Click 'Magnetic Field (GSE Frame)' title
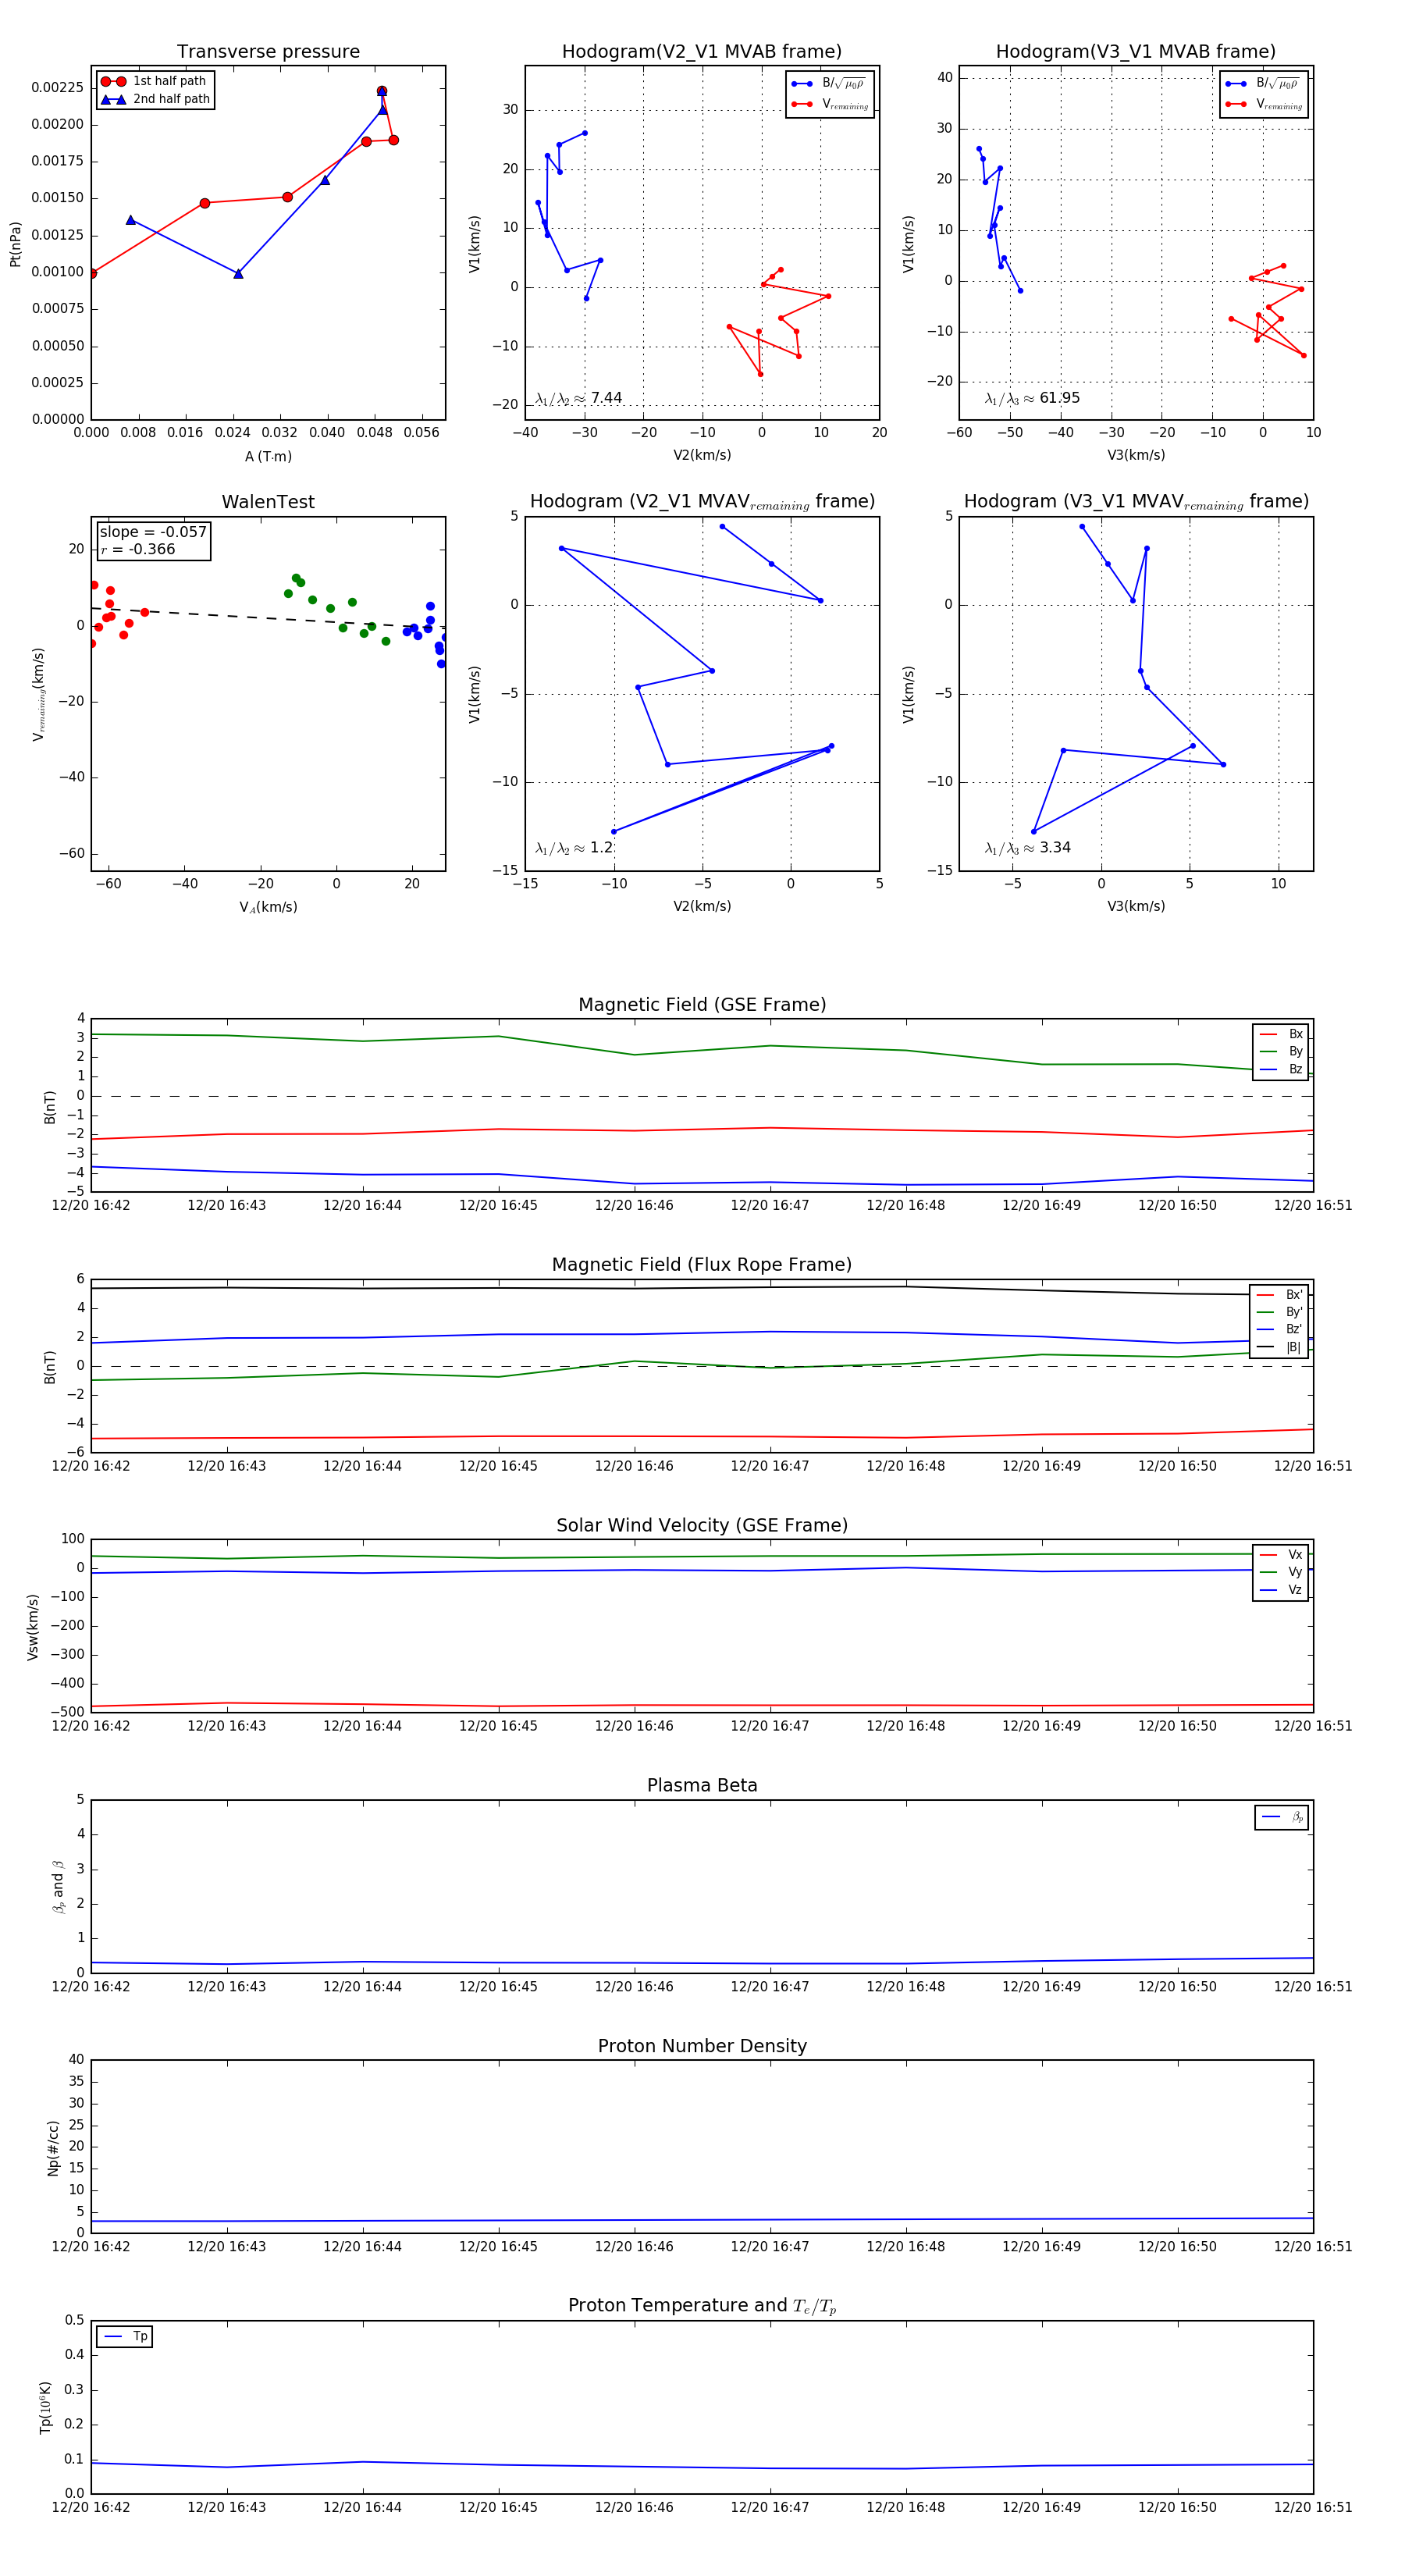Image resolution: width=1405 pixels, height=2576 pixels. click(702, 1005)
